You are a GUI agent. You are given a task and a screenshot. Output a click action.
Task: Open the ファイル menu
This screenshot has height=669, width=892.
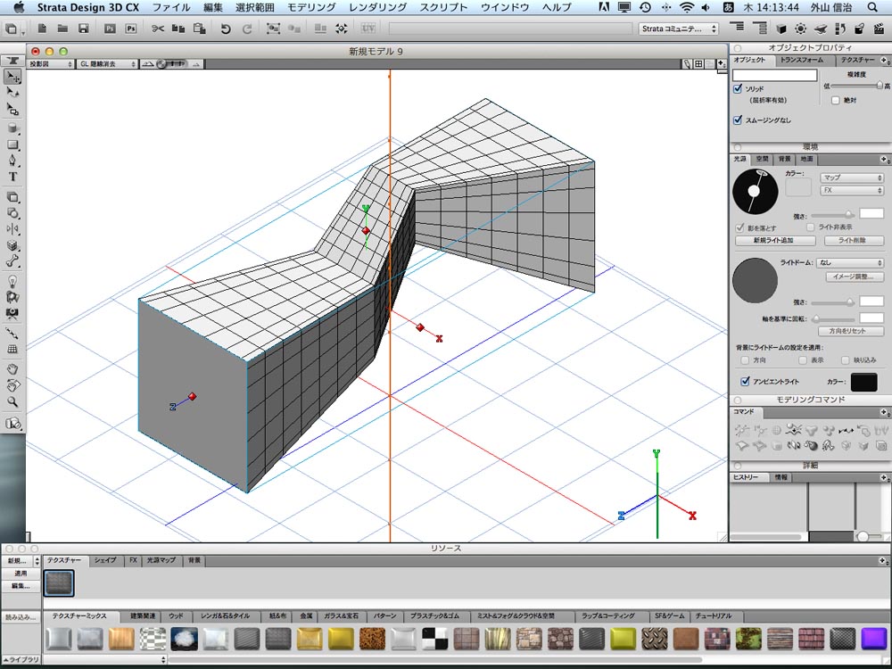pyautogui.click(x=170, y=7)
